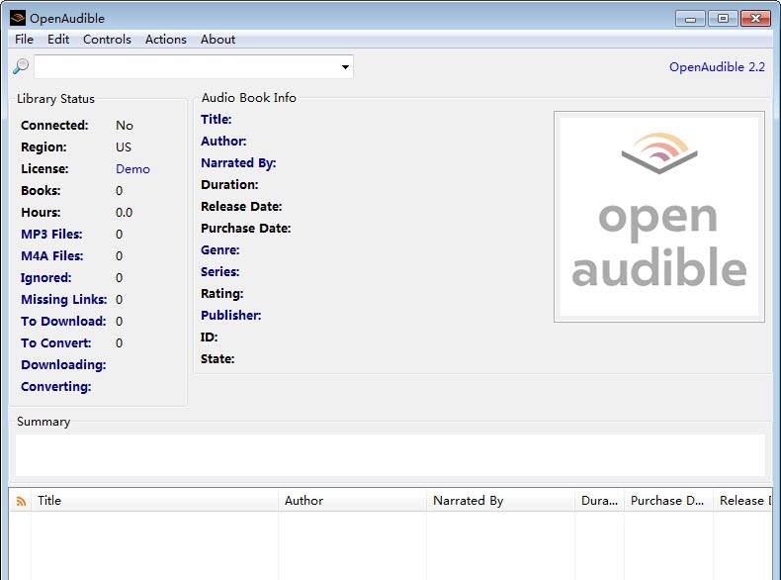This screenshot has height=580, width=781.
Task: Click the Demo license link
Action: 132,169
